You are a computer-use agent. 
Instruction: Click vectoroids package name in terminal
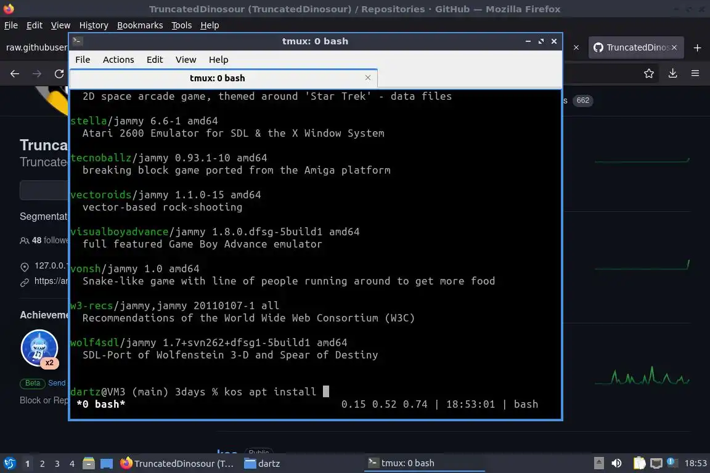[x=100, y=195]
